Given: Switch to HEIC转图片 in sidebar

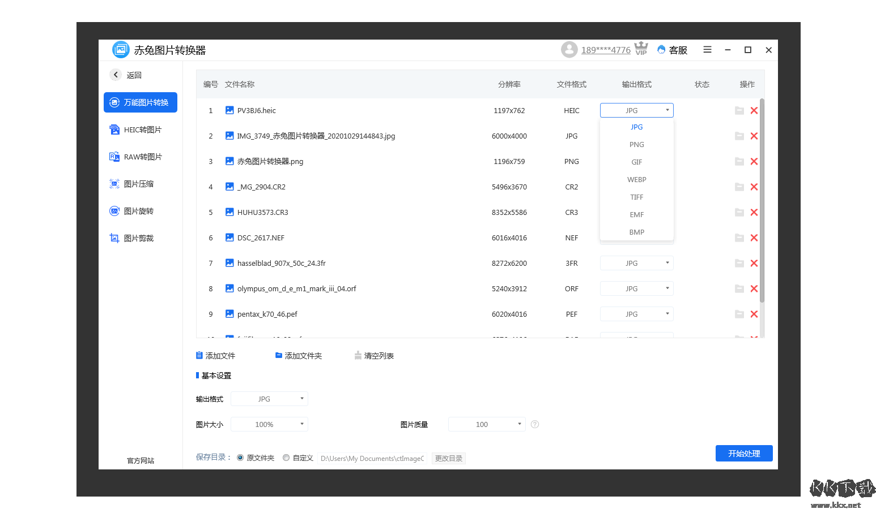Looking at the screenshot, I should tap(141, 130).
